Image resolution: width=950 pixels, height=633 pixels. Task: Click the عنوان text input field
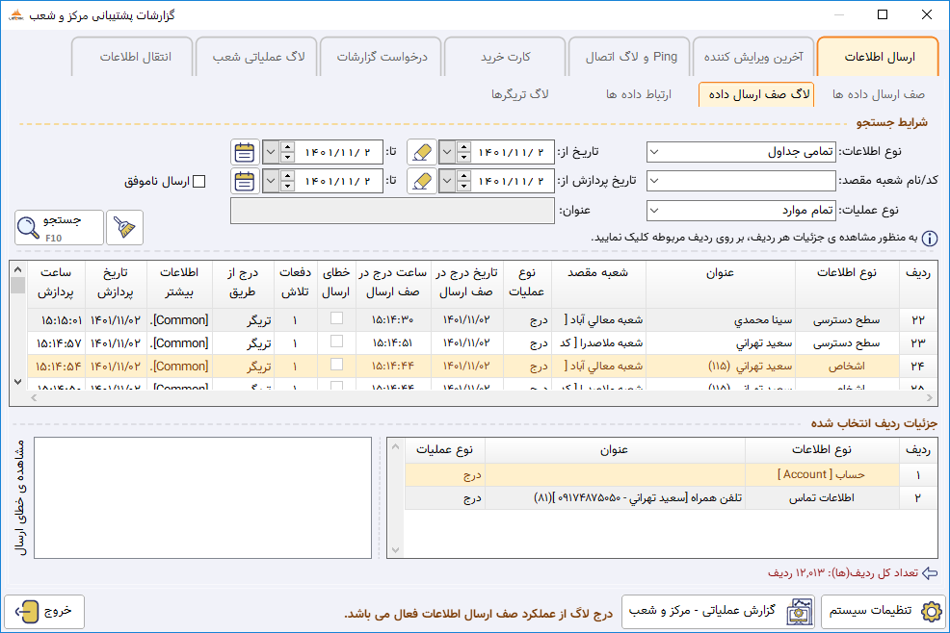(392, 211)
